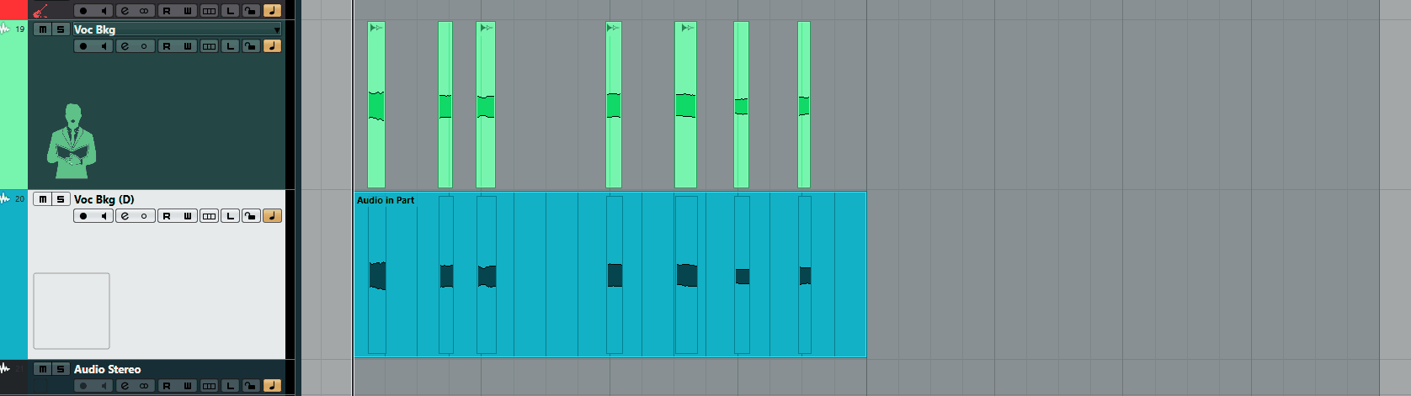Toggle timebase note icon on red guitar track
The width and height of the screenshot is (1411, 396).
[272, 11]
